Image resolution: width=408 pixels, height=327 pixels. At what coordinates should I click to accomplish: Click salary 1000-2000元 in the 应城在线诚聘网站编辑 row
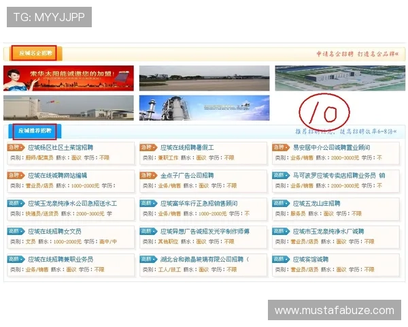coord(85,186)
